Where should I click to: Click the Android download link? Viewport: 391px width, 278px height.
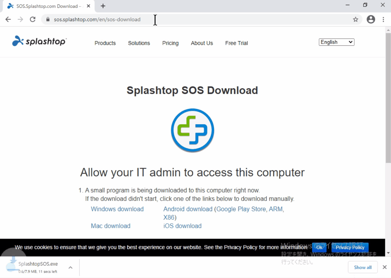point(188,209)
